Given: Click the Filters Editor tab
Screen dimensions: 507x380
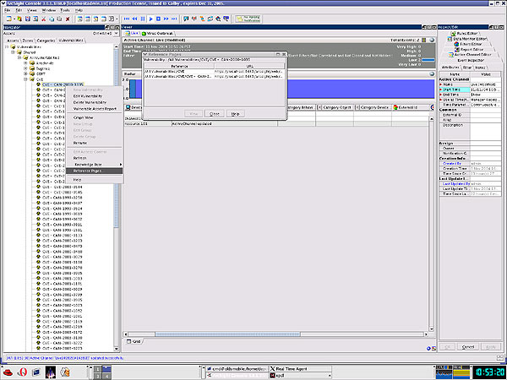Looking at the screenshot, I should (x=472, y=45).
